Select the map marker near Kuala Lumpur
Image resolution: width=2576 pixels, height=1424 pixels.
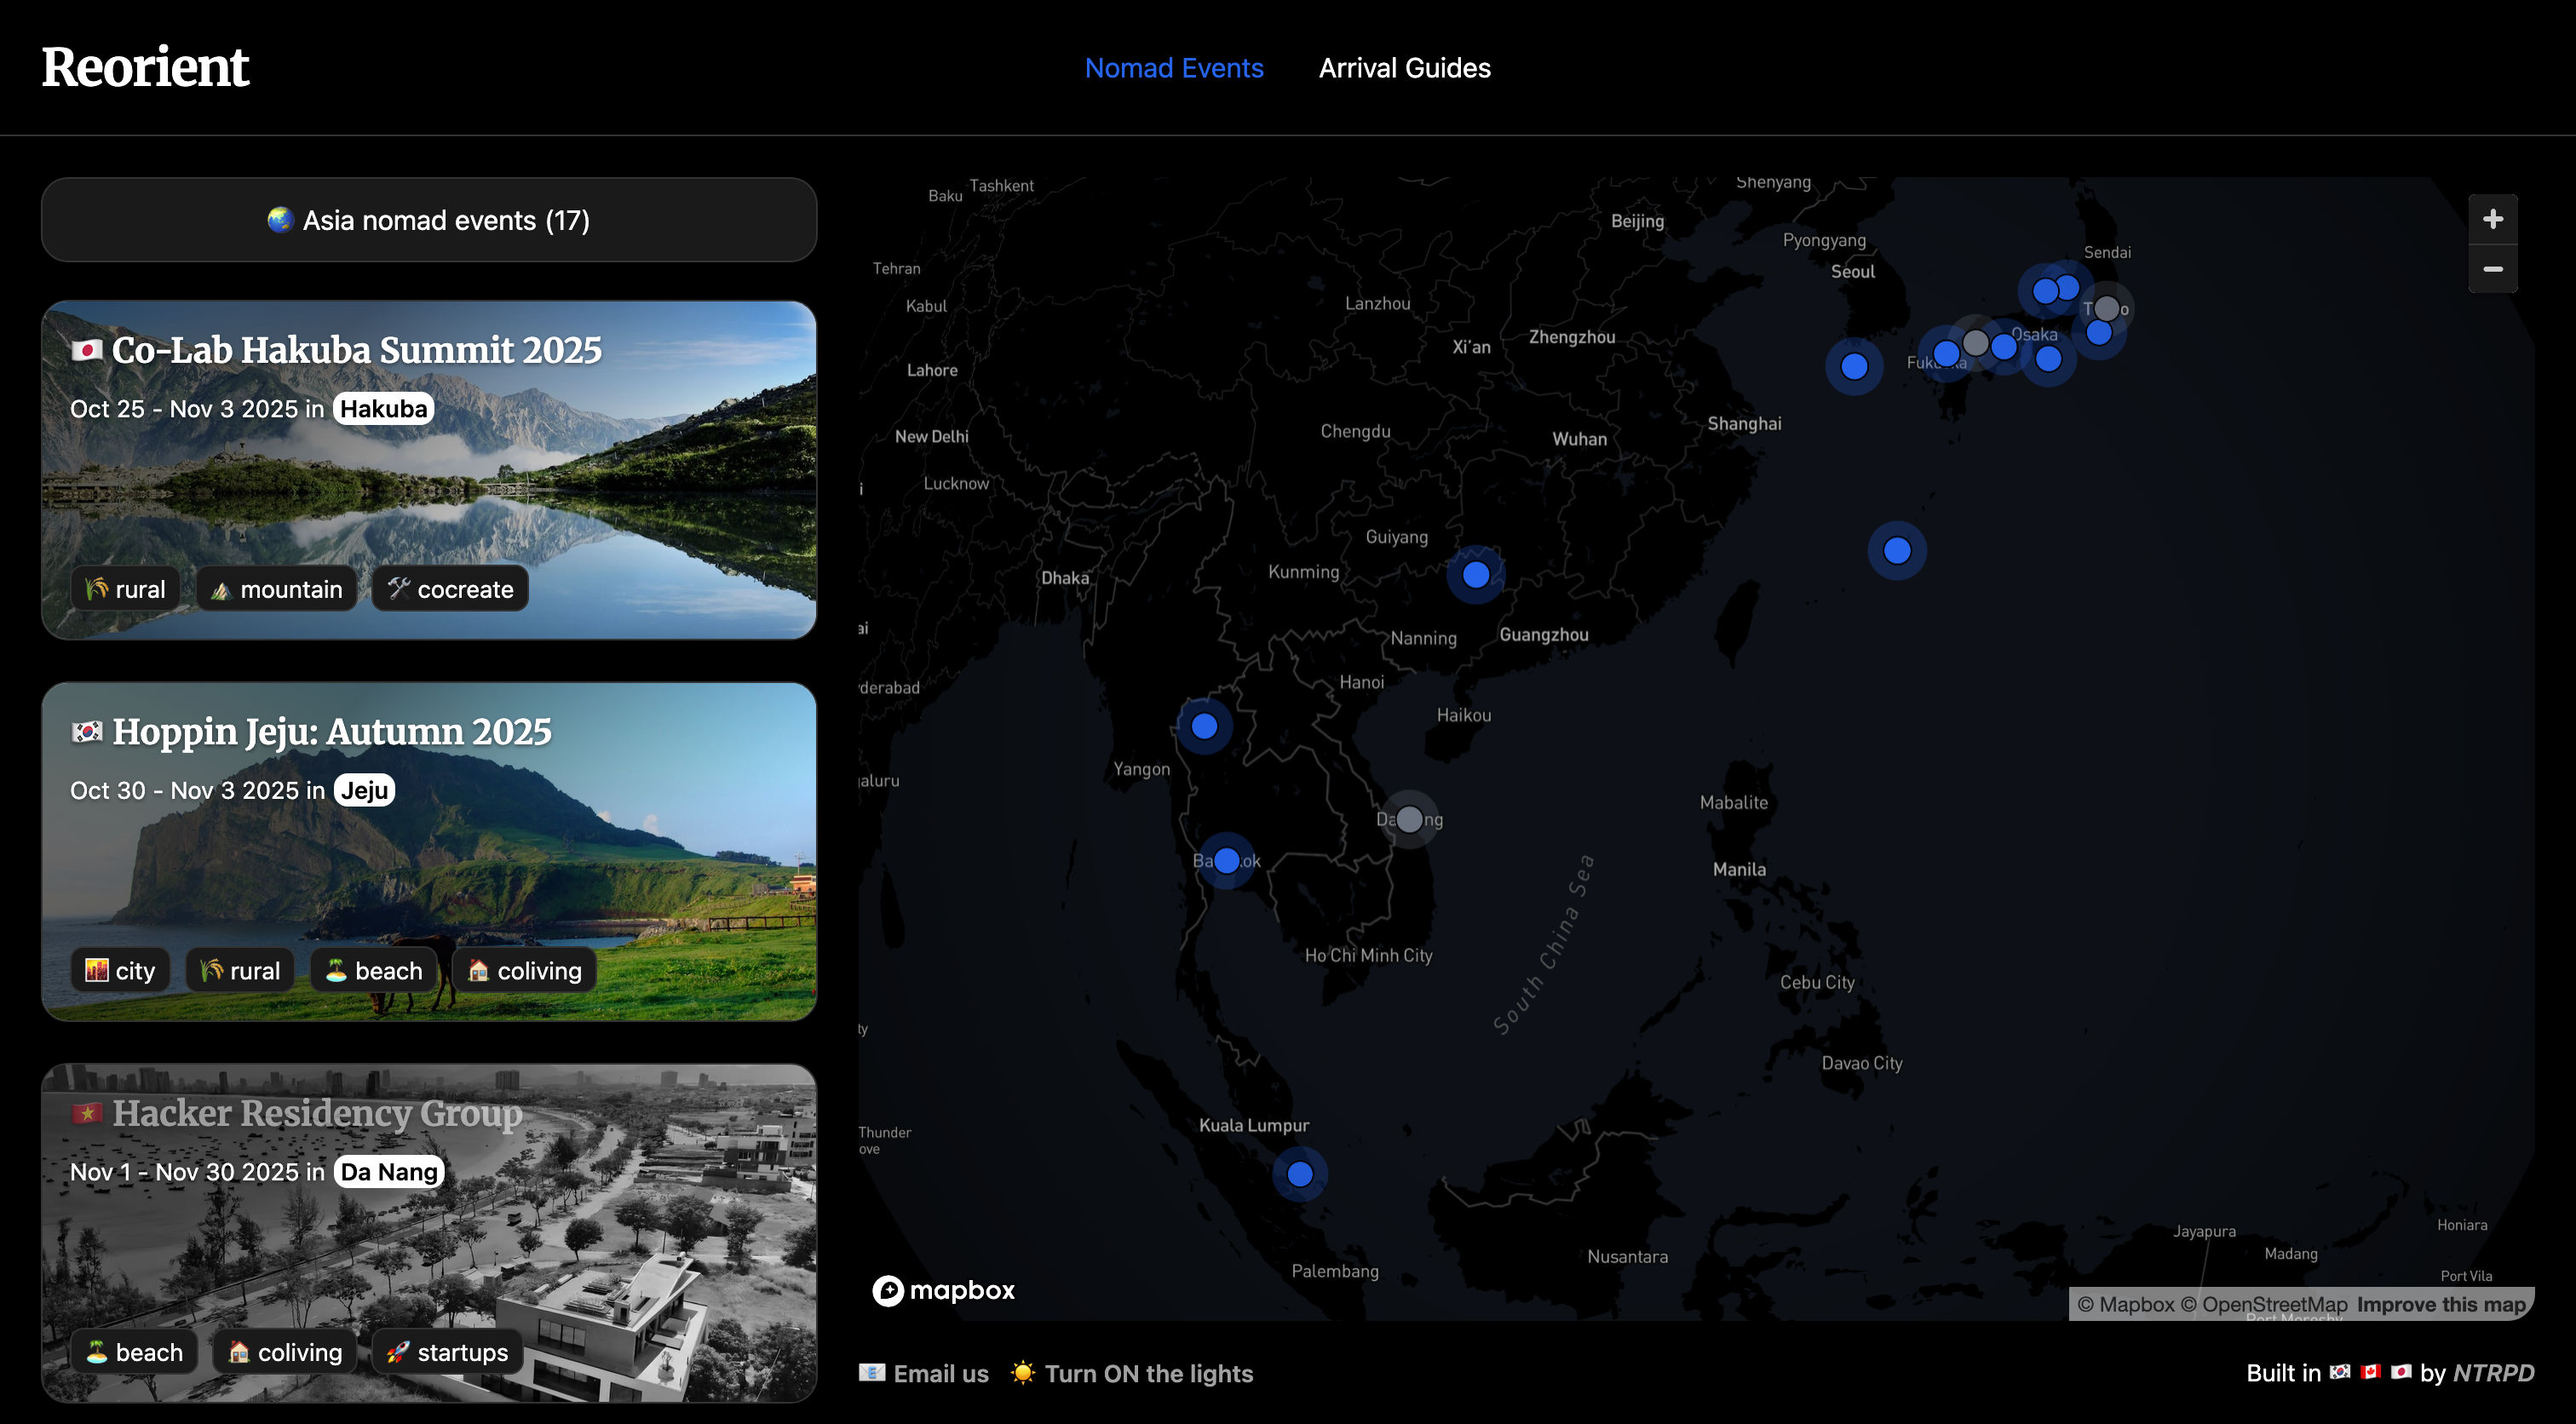[1301, 1174]
